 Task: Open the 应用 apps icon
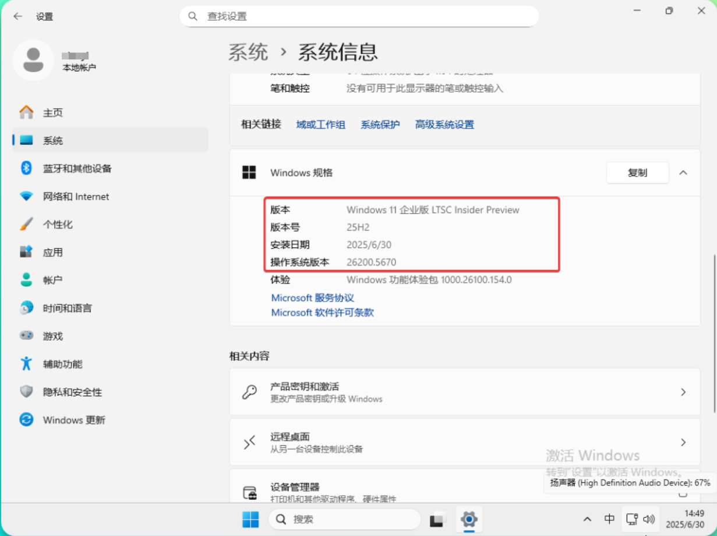pos(26,252)
